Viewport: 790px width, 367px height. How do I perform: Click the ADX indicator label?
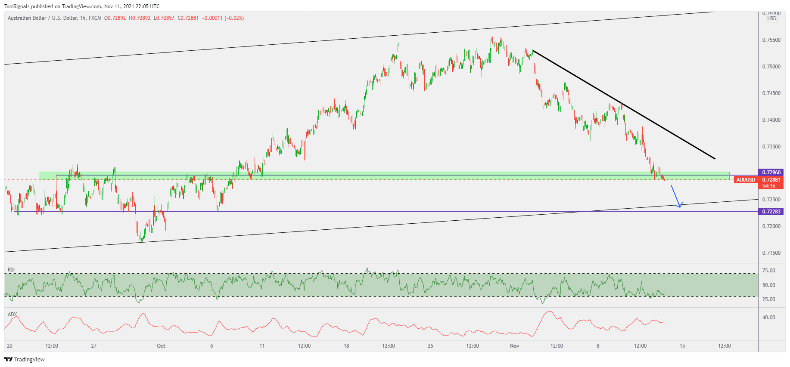pos(12,315)
